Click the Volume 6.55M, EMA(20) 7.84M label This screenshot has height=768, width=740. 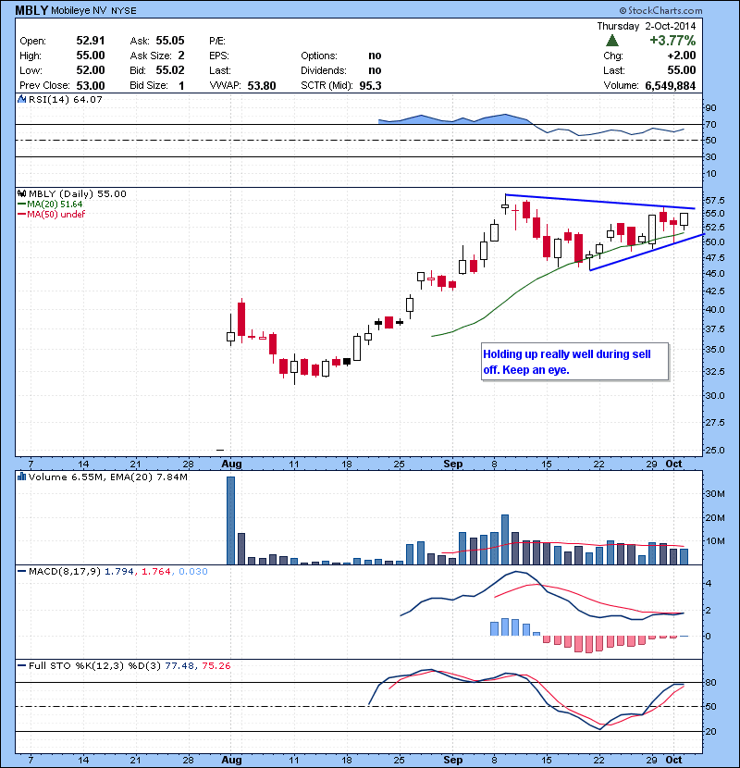pyautogui.click(x=107, y=477)
